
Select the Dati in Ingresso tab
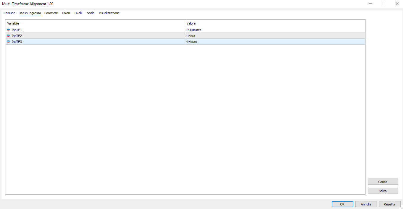[30, 13]
